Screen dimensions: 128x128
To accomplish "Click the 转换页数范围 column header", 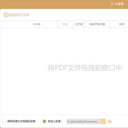I will tap(97, 24).
